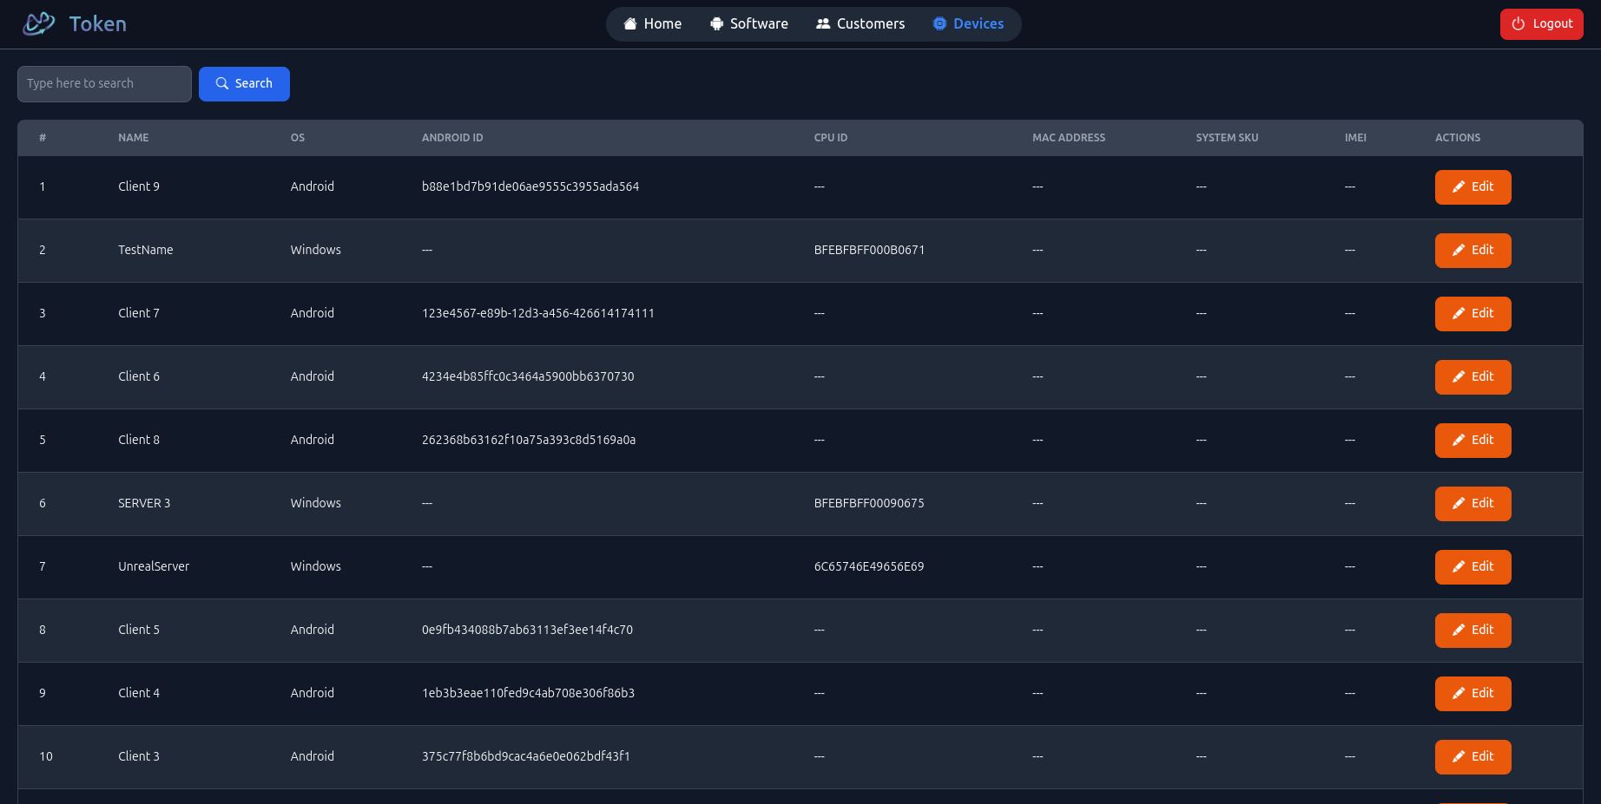The width and height of the screenshot is (1601, 804).
Task: Click the Android ID column header
Action: pyautogui.click(x=452, y=138)
